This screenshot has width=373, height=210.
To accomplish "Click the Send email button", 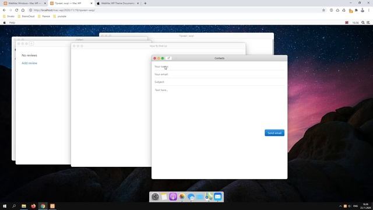I will (275, 133).
